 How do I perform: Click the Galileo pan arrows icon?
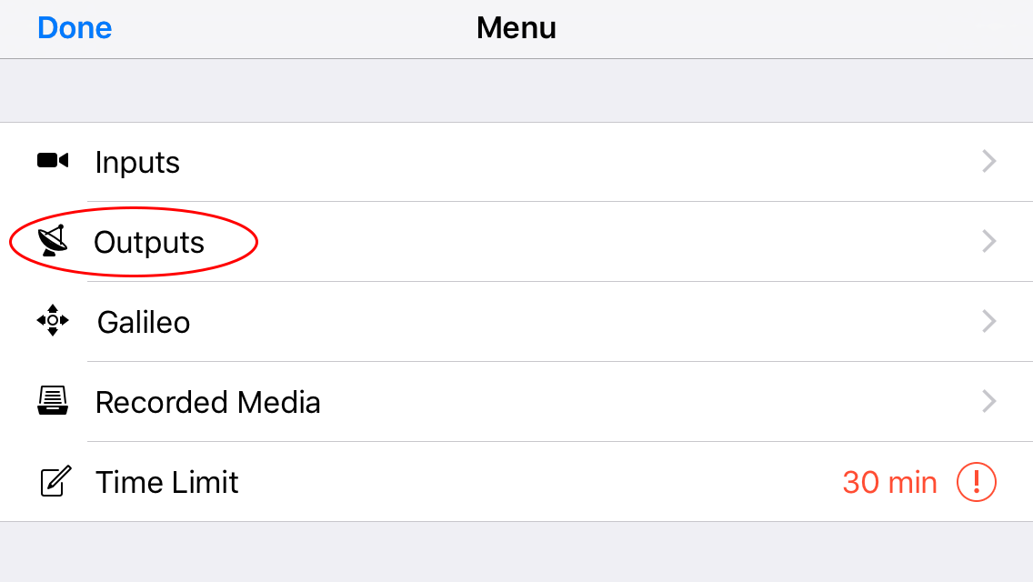coord(53,320)
